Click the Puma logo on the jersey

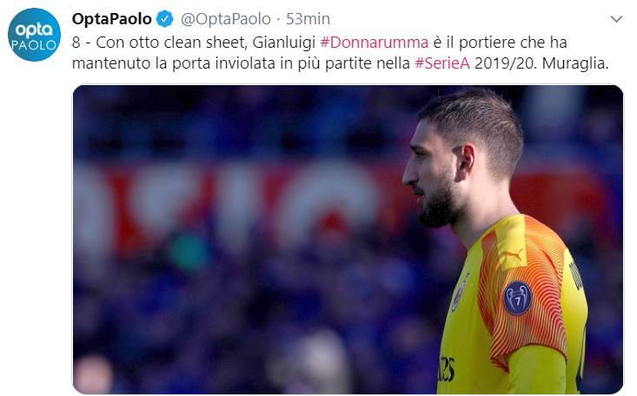(511, 255)
